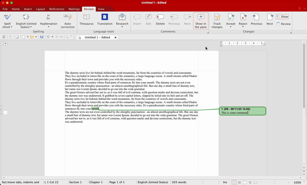This screenshot has height=185, width=307.
Task: Click inside the green comment balloon
Action: pos(242,111)
